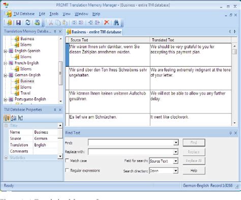Screen dimensions: 241x200
Task: Collapse the Title property group
Action: [6, 126]
